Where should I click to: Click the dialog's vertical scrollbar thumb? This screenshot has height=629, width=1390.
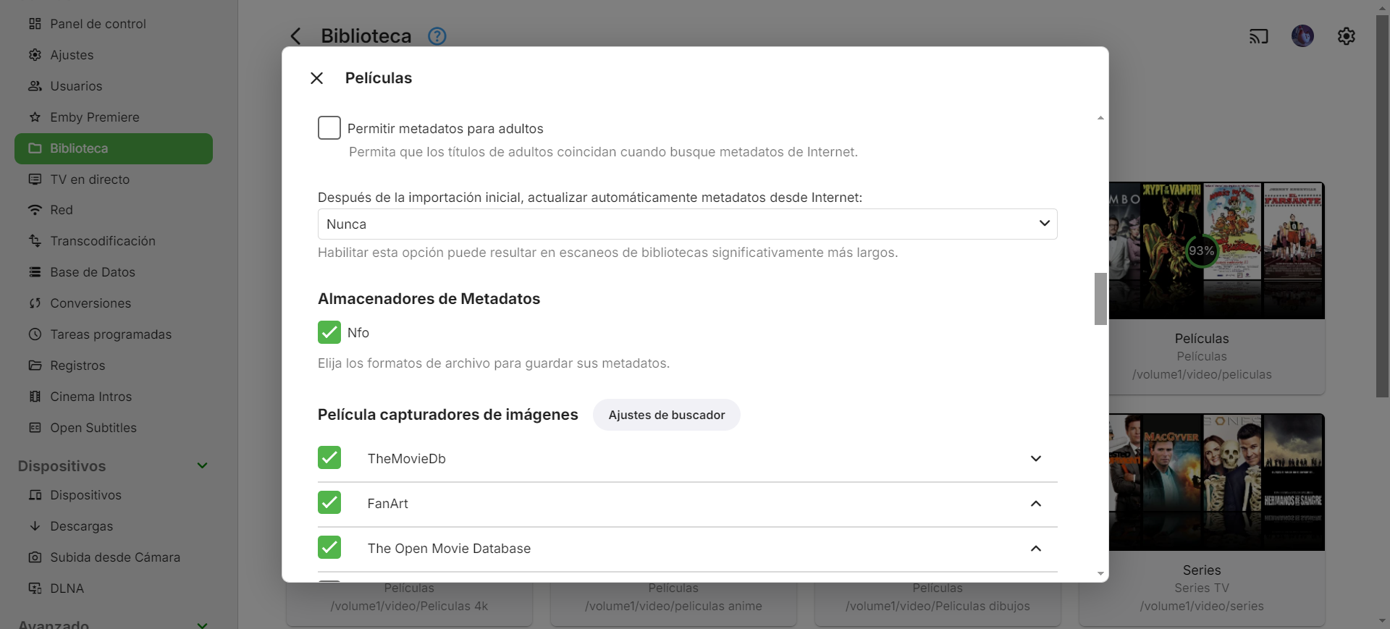pos(1100,298)
